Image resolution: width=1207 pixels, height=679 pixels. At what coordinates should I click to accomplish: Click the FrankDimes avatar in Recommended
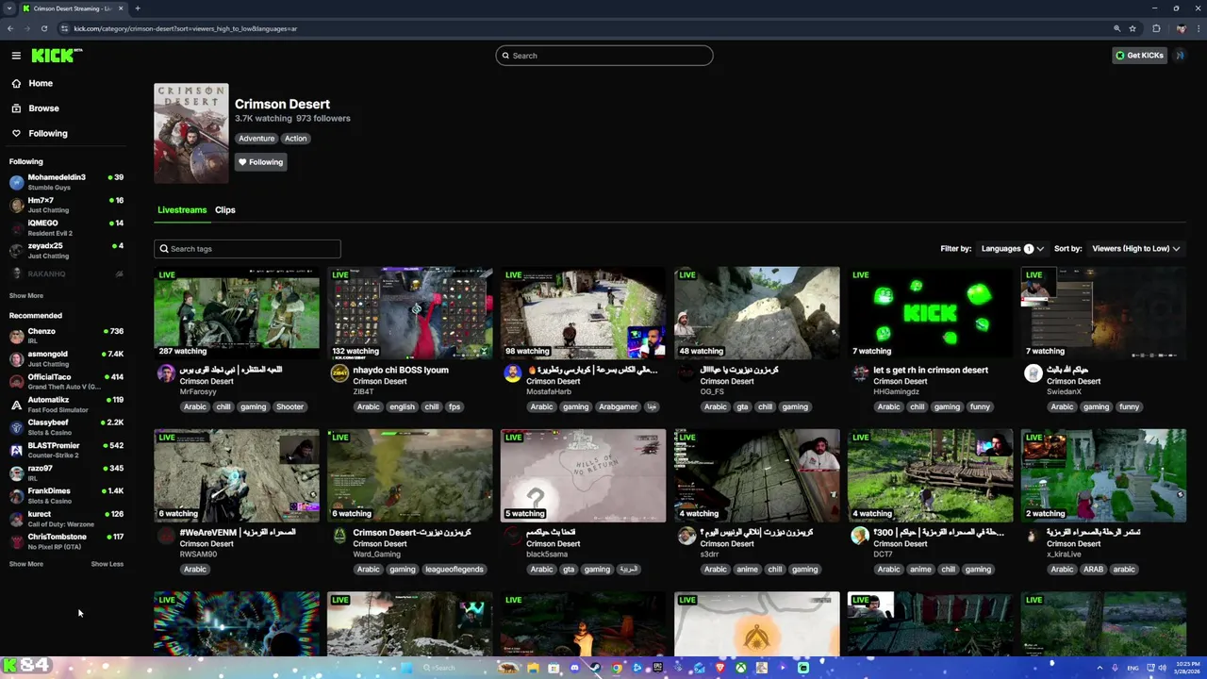pyautogui.click(x=16, y=496)
